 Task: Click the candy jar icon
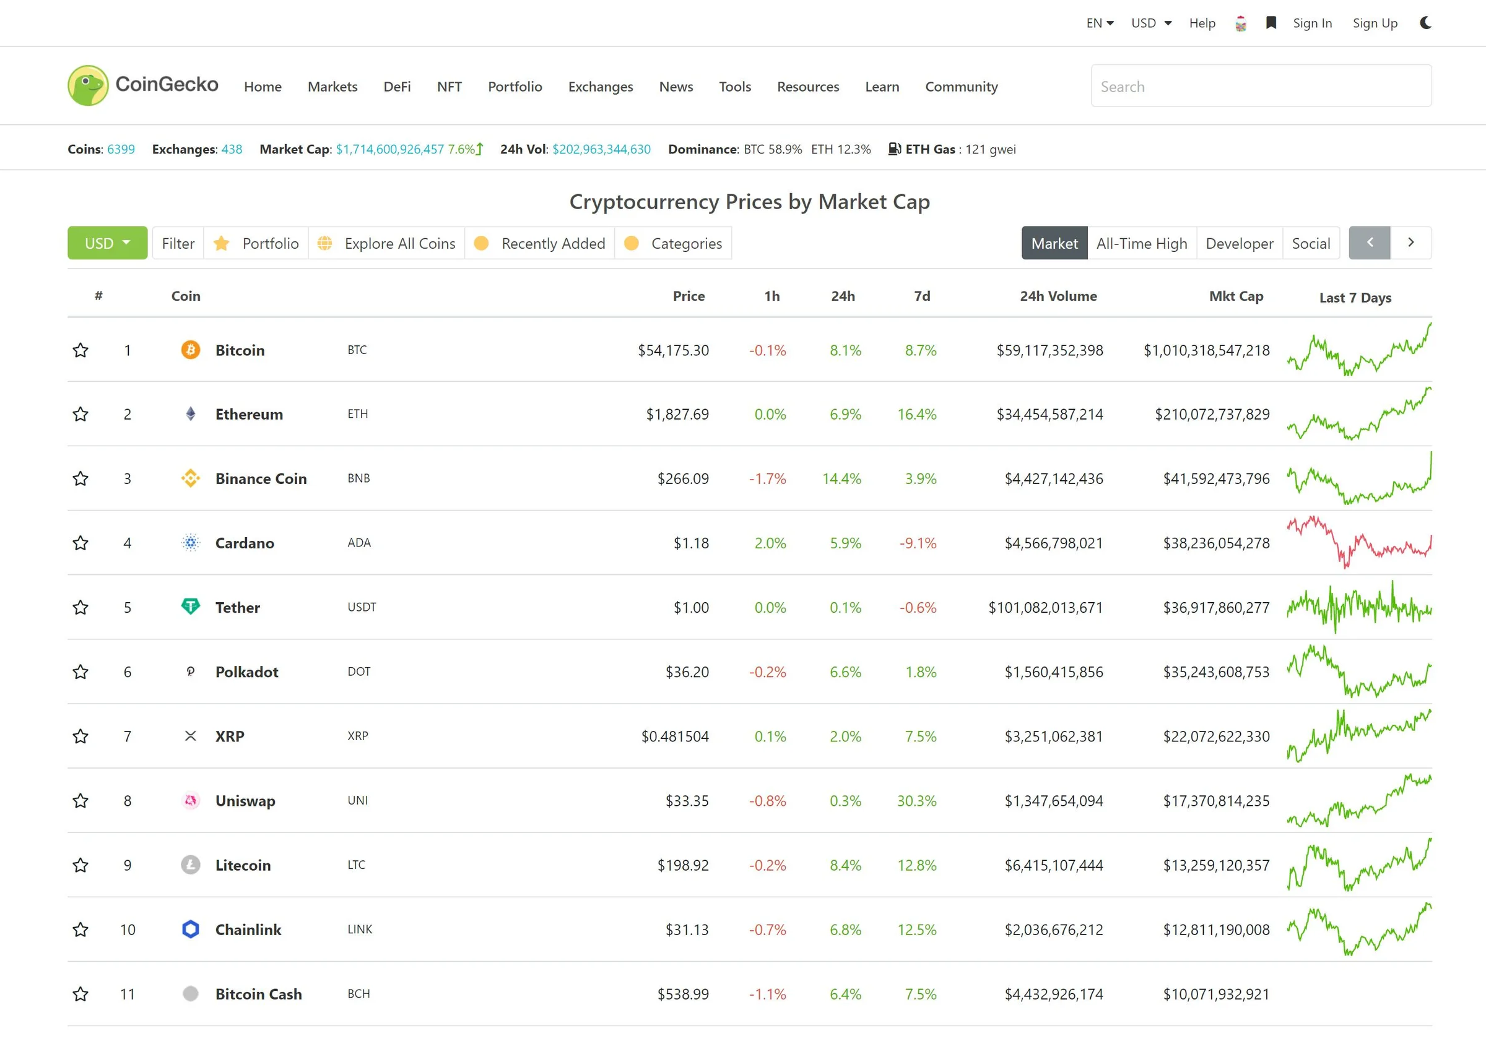click(1241, 24)
